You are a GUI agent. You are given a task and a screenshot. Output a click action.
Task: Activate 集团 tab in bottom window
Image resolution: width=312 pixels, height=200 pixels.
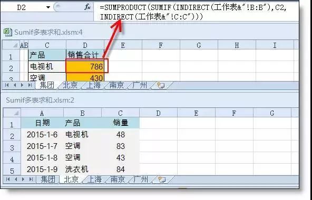click(x=48, y=179)
